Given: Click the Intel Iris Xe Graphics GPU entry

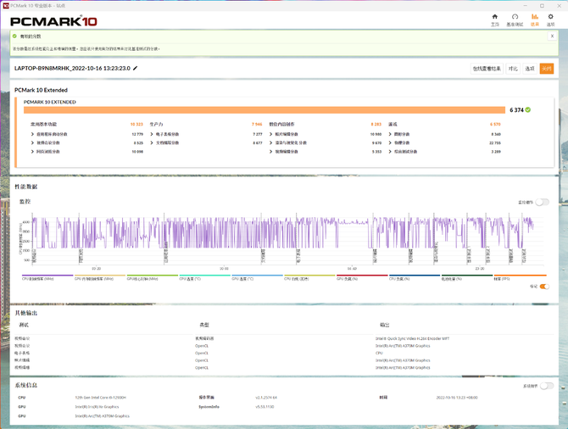Looking at the screenshot, I should (97, 407).
